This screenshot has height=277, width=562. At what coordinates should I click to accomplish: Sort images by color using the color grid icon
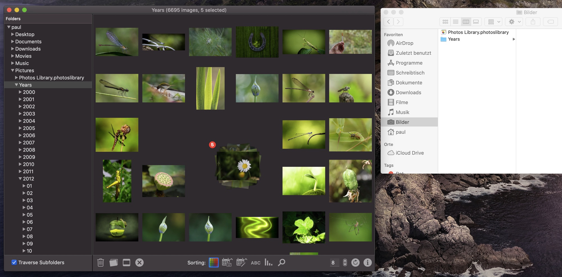214,262
